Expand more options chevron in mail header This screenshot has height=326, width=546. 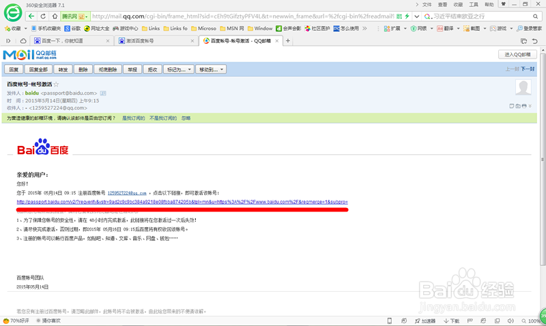[x=530, y=106]
